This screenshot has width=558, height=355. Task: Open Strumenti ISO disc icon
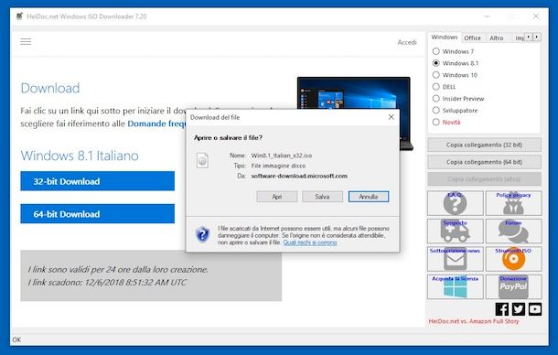pyautogui.click(x=513, y=259)
